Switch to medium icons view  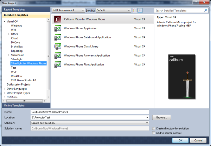(140, 10)
